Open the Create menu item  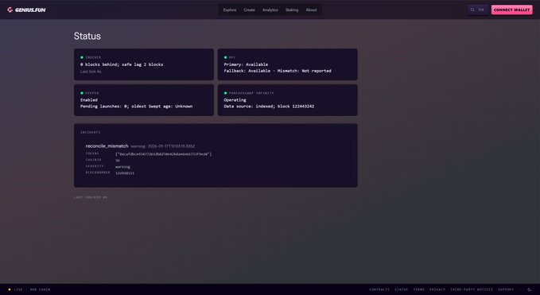[250, 10]
